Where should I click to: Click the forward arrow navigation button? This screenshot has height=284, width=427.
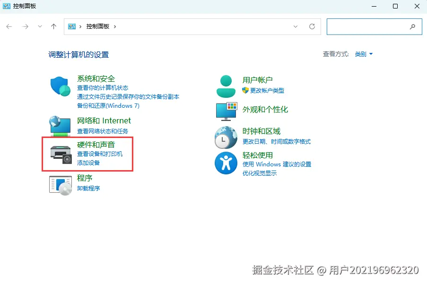pyautogui.click(x=26, y=26)
